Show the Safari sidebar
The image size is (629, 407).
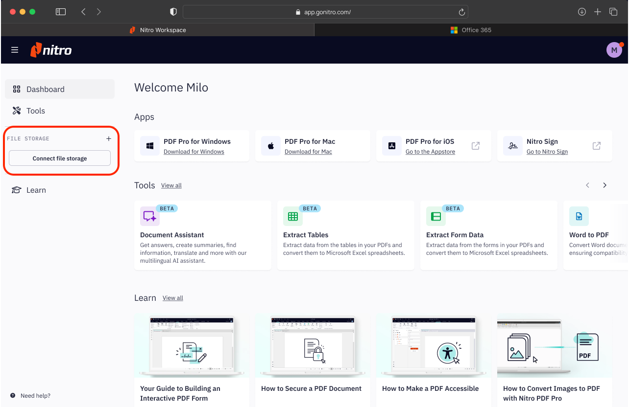click(x=60, y=12)
